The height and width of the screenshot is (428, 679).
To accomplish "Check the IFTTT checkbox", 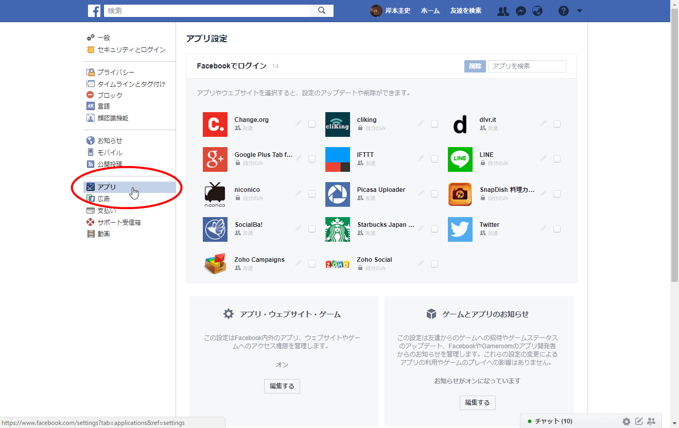I will tap(434, 159).
